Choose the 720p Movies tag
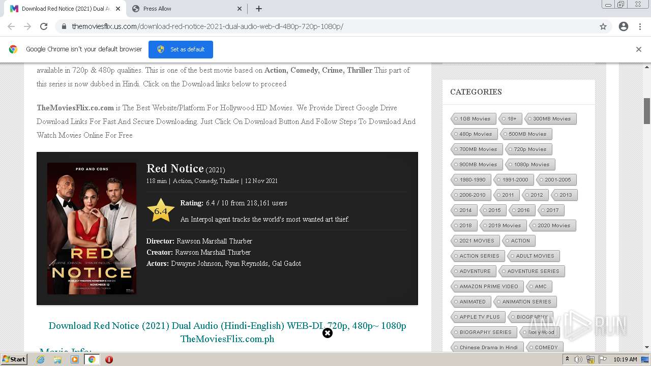This screenshot has height=366, width=651. pos(529,149)
